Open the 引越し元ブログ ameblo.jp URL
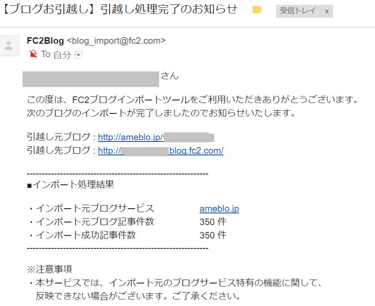 point(130,138)
